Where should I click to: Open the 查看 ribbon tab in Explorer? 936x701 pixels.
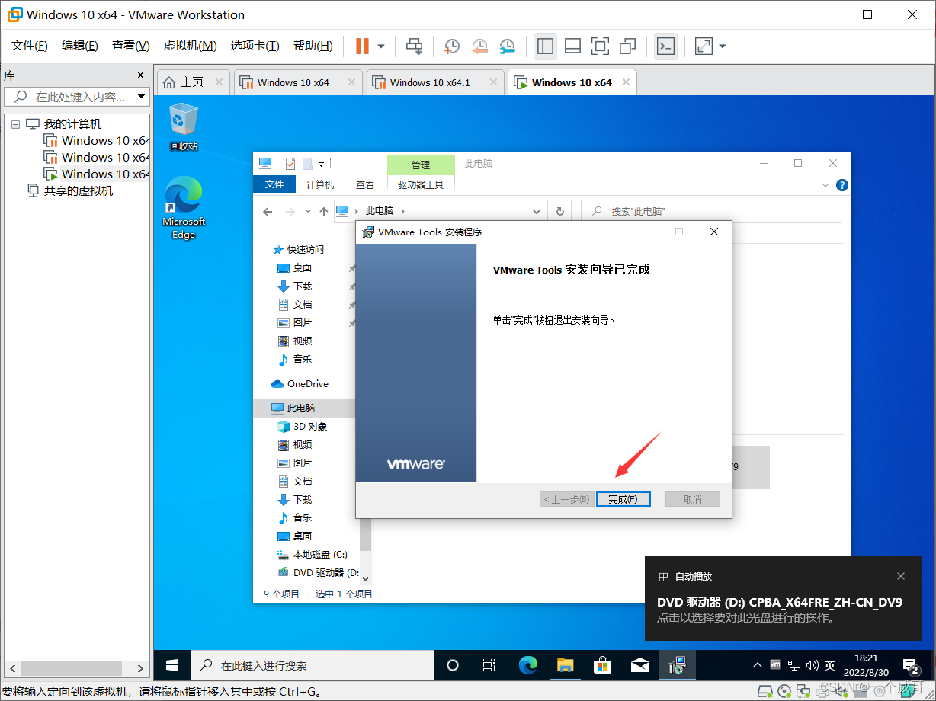(365, 184)
